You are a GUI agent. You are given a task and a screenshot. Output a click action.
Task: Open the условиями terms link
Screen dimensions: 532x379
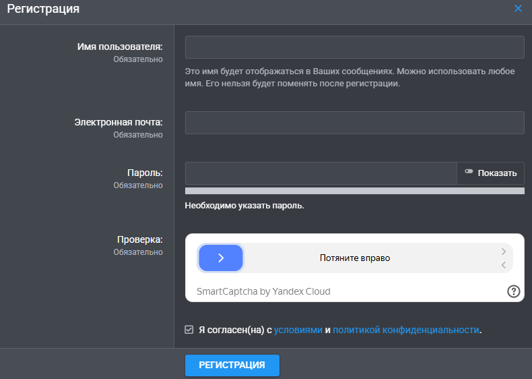298,330
